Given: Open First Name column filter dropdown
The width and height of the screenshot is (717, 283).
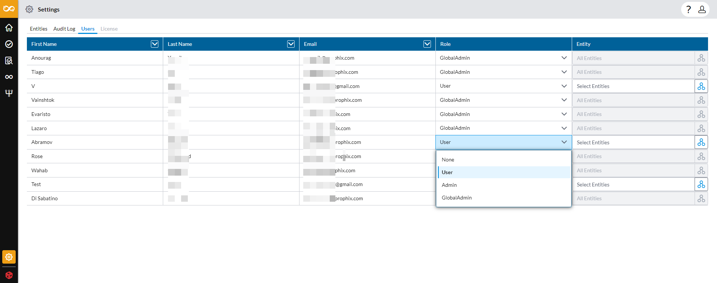Looking at the screenshot, I should coord(155,44).
